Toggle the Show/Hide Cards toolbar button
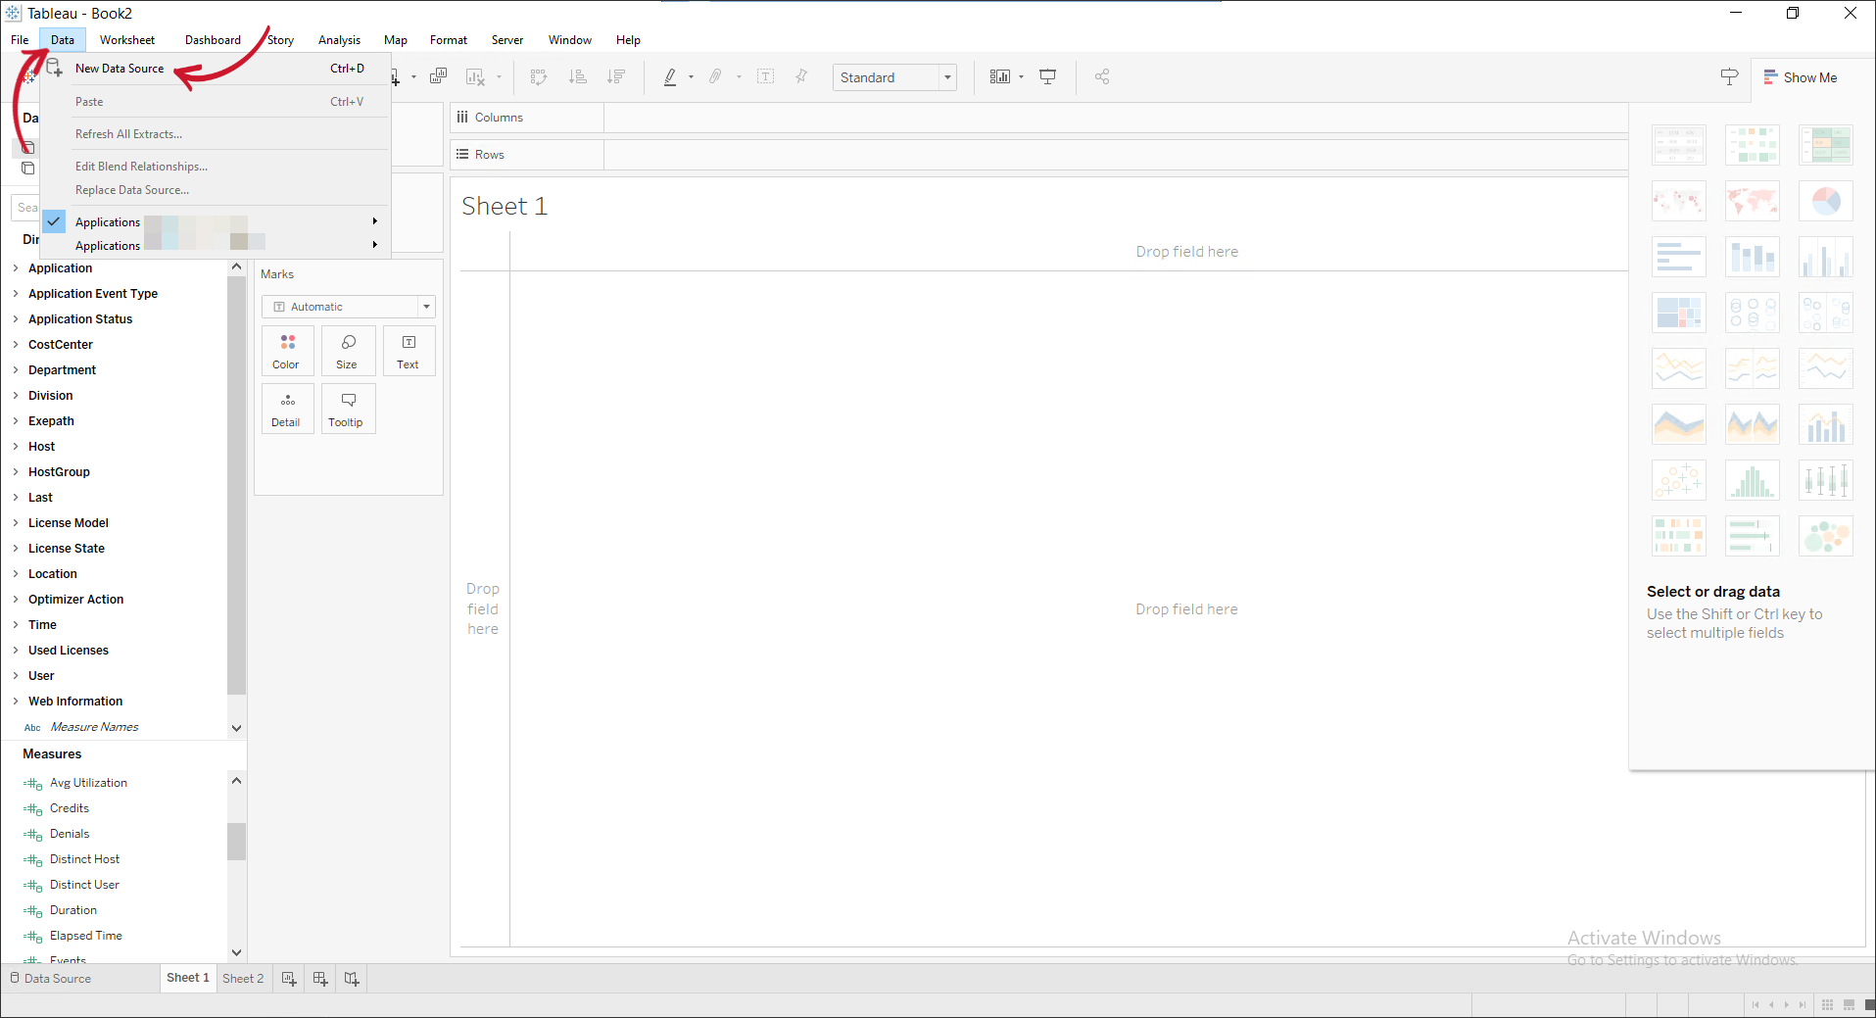Screen dimensions: 1876x1018 click(1000, 76)
